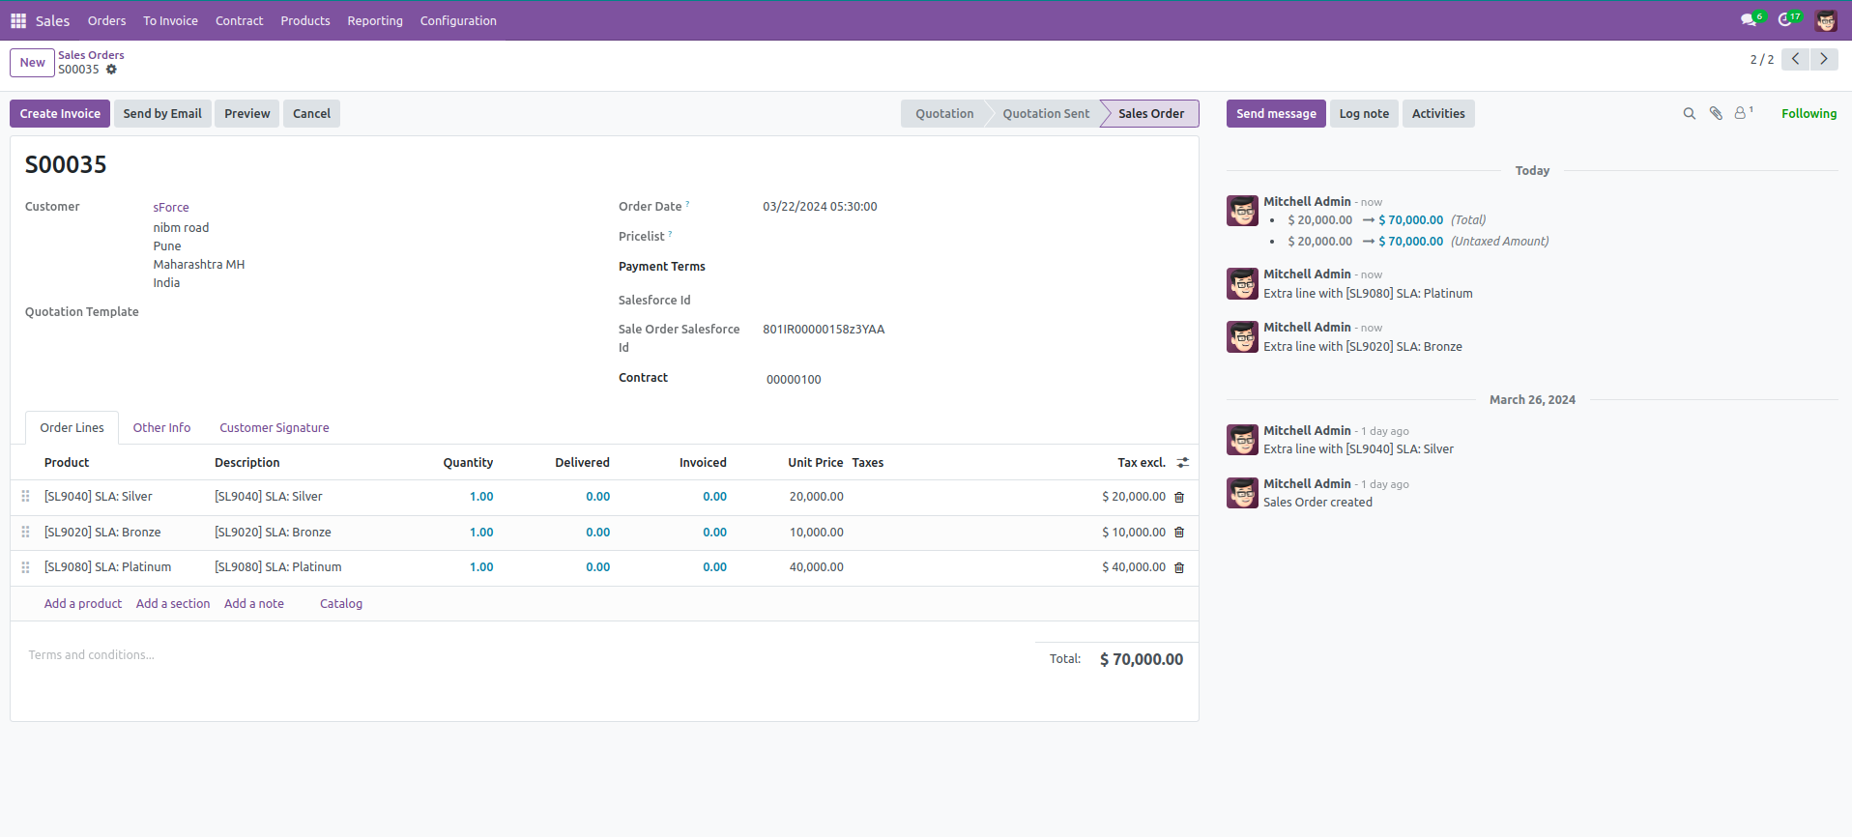The width and height of the screenshot is (1852, 837).
Task: Open the sForce customer link
Action: tap(171, 208)
